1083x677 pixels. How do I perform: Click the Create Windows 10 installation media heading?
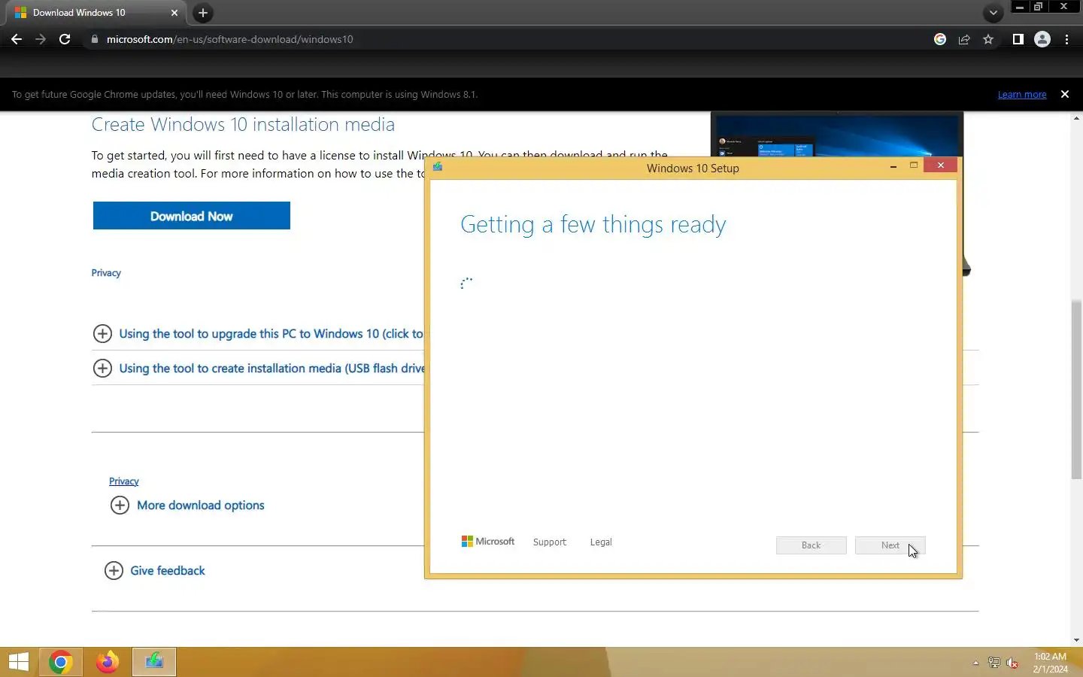point(243,124)
